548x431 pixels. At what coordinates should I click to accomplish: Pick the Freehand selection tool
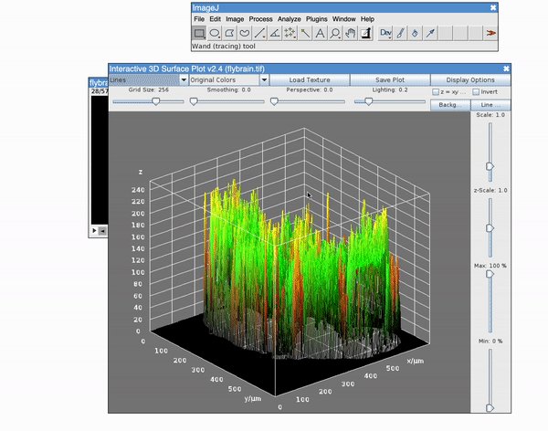(245, 33)
